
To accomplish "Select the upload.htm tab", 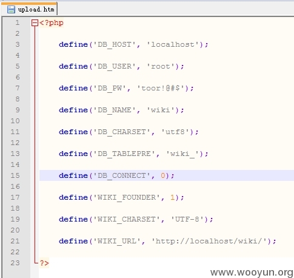I will pos(29,9).
